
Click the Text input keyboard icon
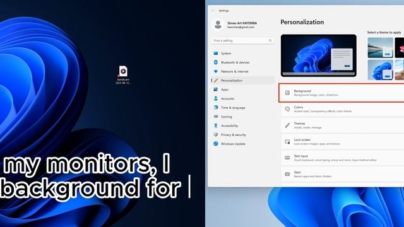[x=287, y=158]
